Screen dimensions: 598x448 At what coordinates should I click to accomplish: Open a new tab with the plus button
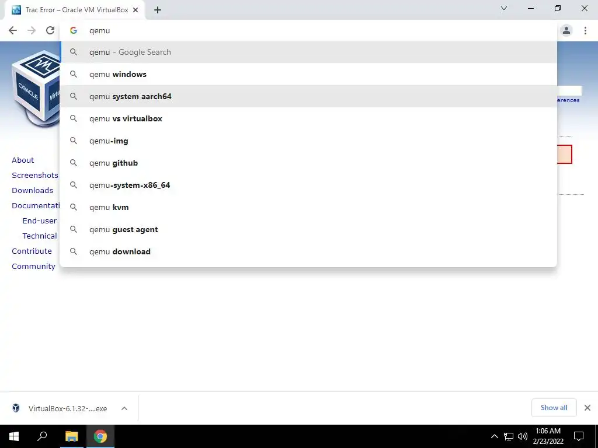coord(158,10)
